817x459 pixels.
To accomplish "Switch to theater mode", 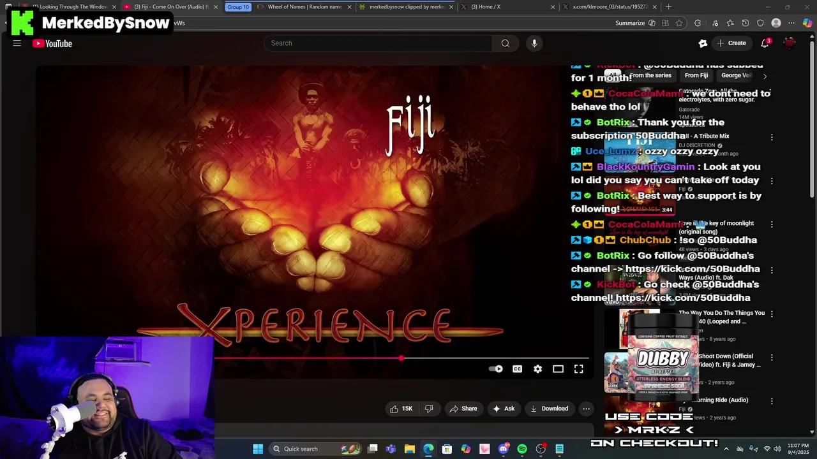I will tap(558, 369).
